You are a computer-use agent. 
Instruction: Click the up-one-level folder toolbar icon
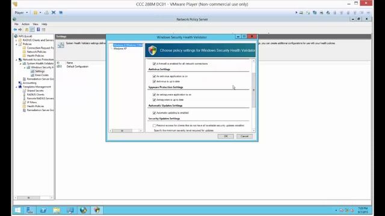point(26,29)
